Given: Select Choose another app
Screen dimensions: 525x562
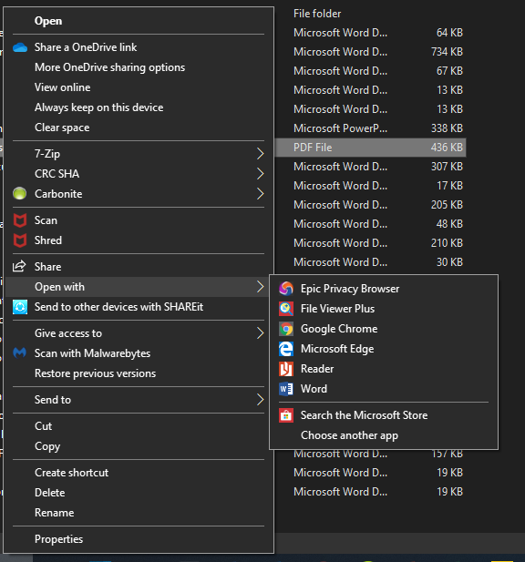Looking at the screenshot, I should click(x=384, y=435).
